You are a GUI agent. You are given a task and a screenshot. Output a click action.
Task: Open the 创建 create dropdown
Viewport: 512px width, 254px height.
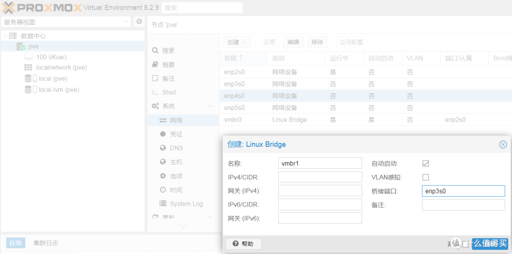coord(237,42)
